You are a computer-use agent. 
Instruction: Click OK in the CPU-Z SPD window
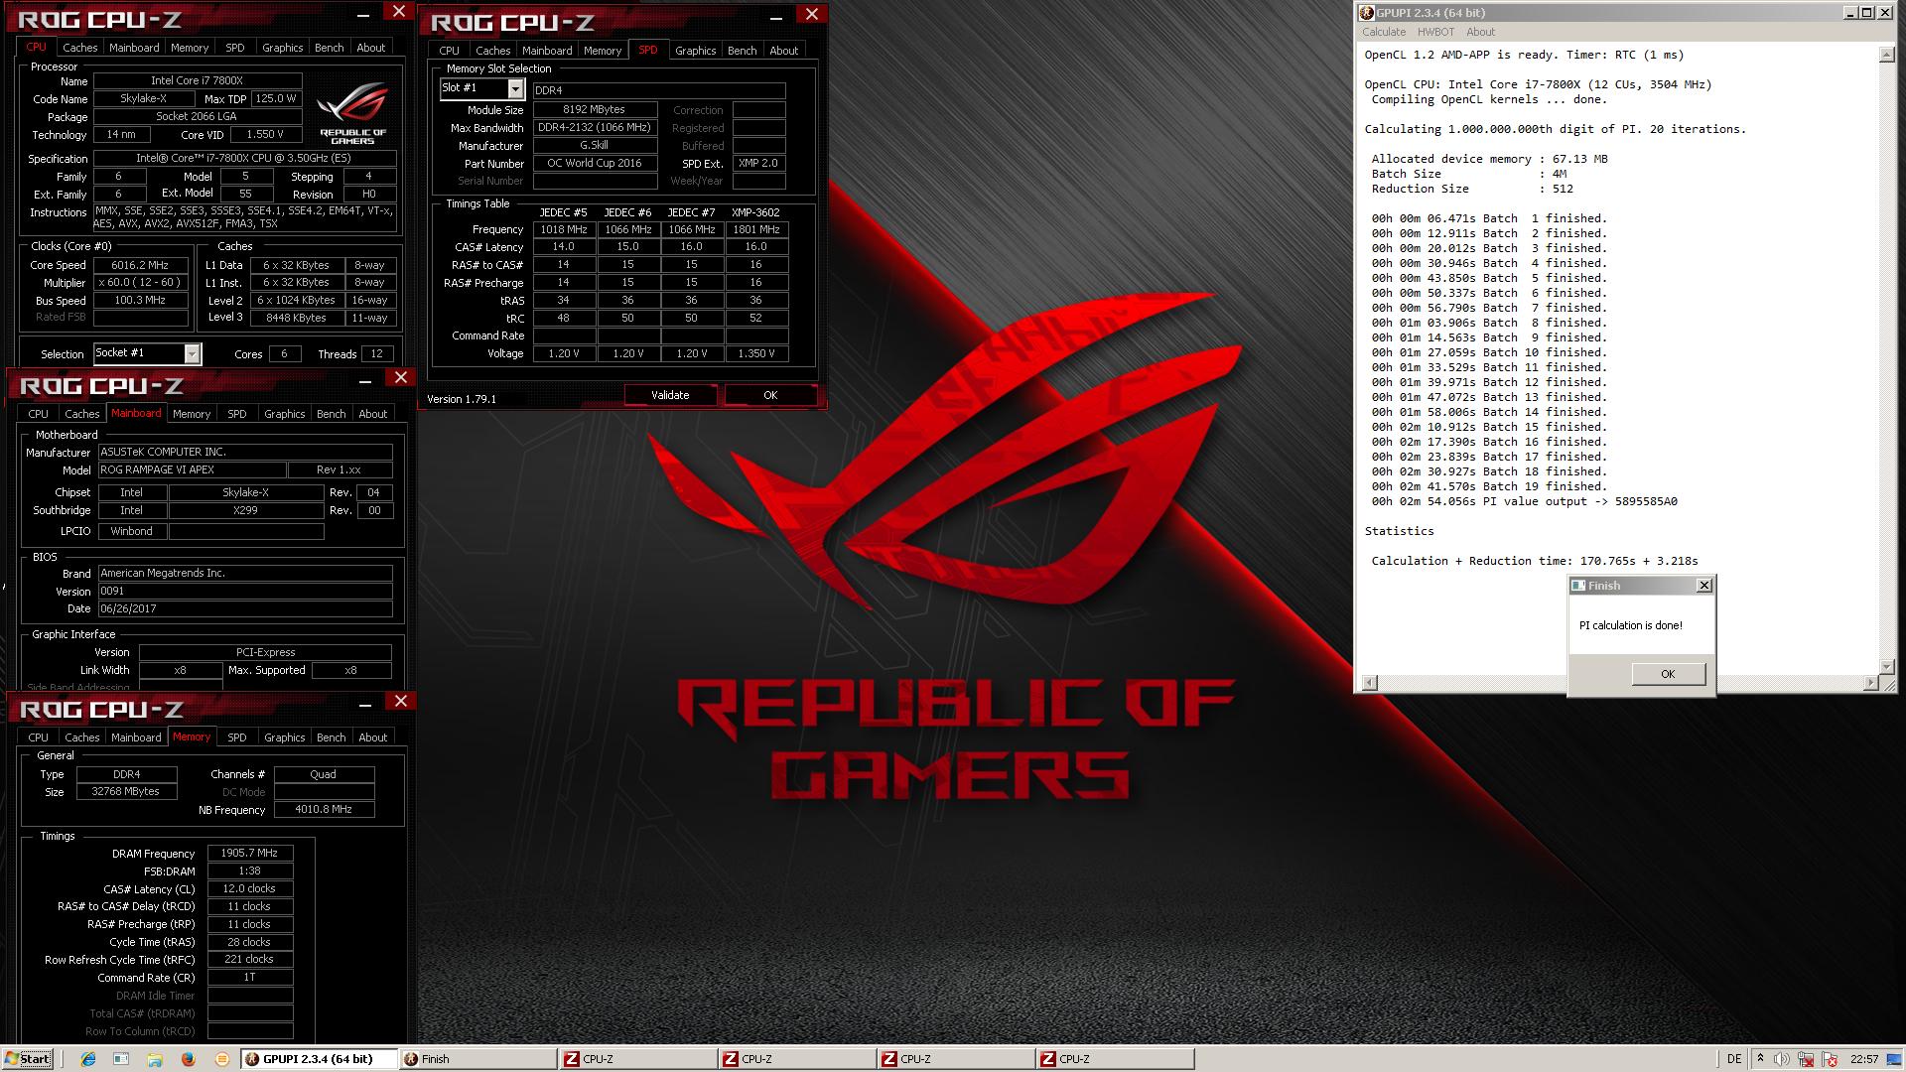(770, 395)
